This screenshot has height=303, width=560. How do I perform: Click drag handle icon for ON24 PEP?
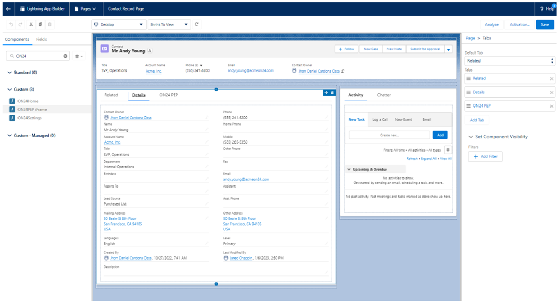coord(468,106)
